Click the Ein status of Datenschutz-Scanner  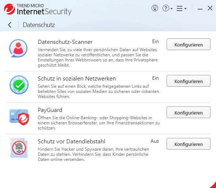tap(155, 42)
